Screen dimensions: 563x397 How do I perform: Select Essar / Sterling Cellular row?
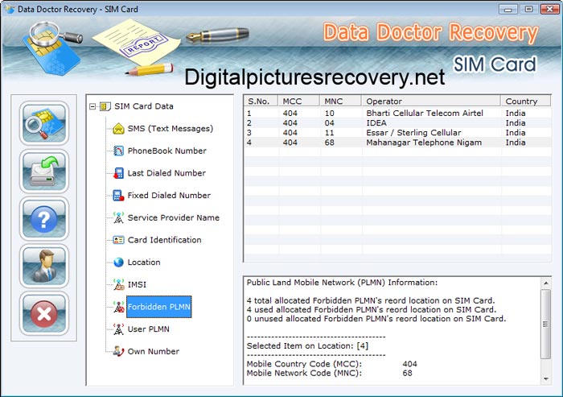tap(397, 133)
